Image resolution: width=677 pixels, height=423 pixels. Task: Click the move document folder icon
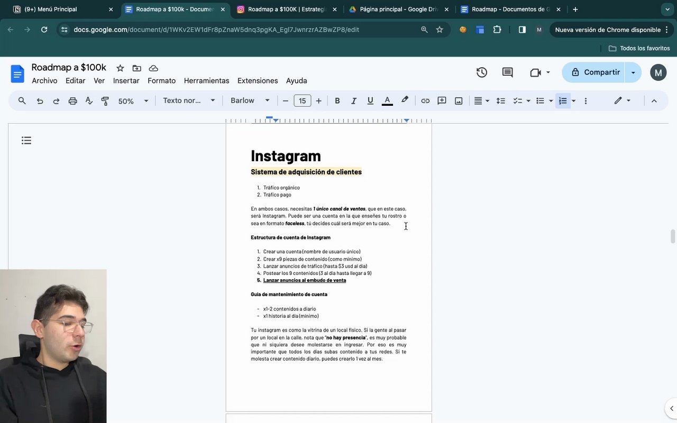click(x=136, y=68)
